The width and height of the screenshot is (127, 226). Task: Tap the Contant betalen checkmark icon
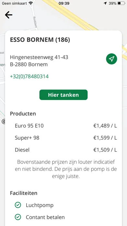(x=18, y=217)
